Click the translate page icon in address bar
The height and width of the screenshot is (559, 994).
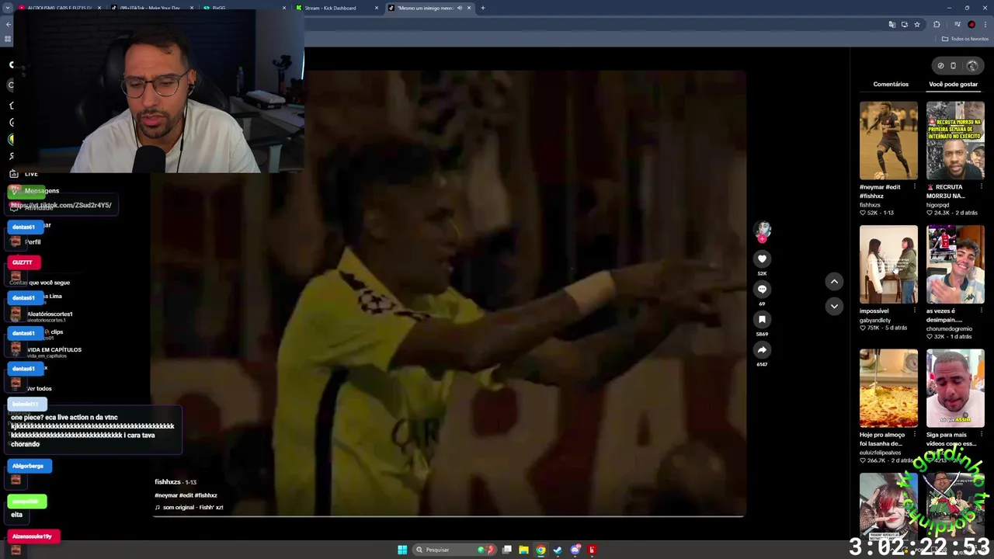tap(891, 24)
